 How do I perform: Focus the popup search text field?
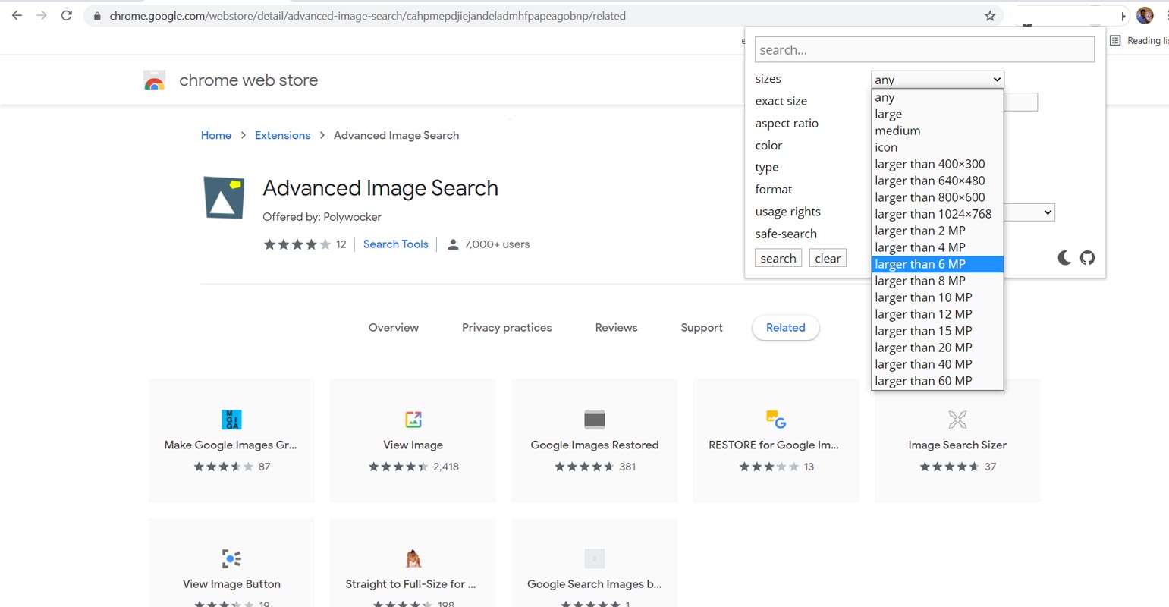(925, 50)
